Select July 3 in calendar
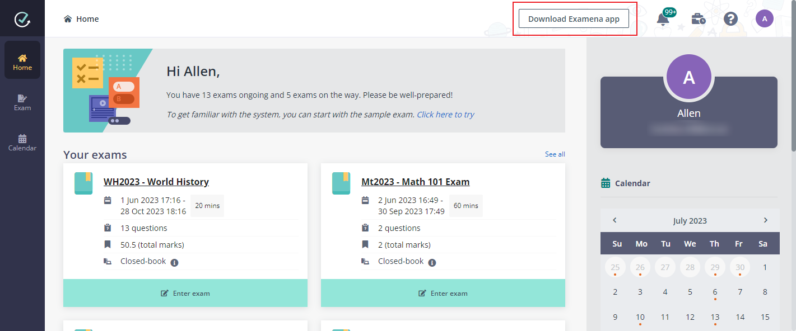Screen dimensions: 796x331 [640, 292]
